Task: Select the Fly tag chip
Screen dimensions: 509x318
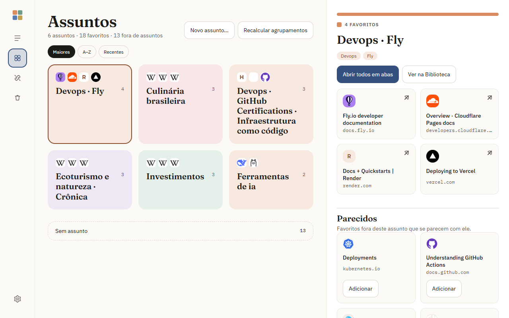Action: 370,56
